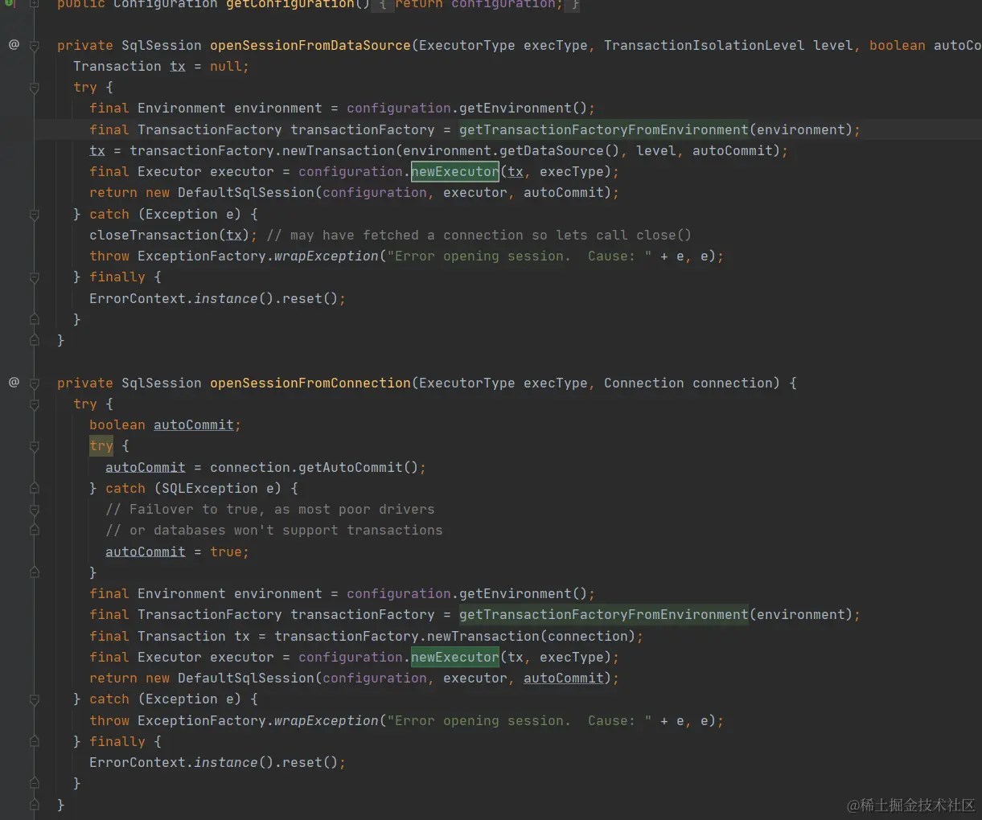982x820 pixels.
Task: Click the 'Failover to true, as most poor drivers' comment
Action: [x=269, y=509]
